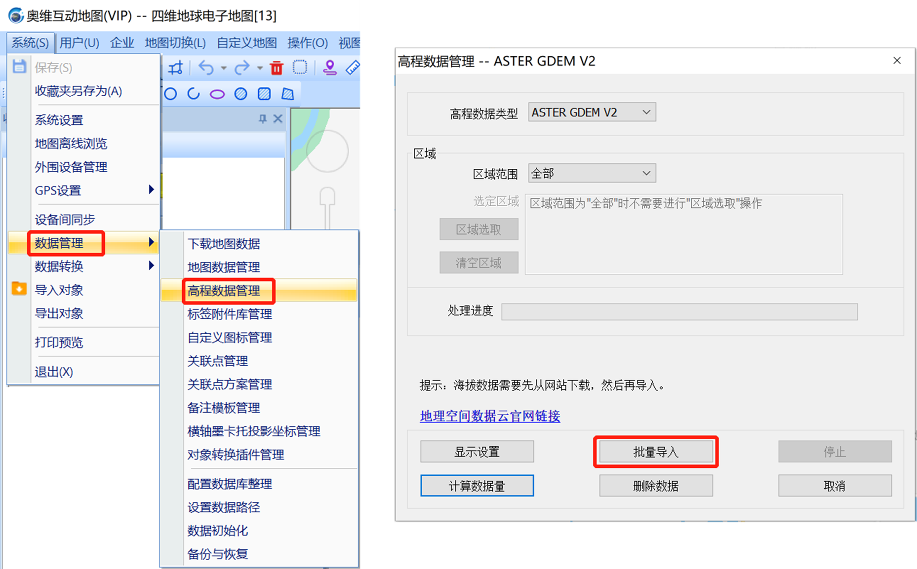The height and width of the screenshot is (569, 917).
Task: Click the undo arrow icon
Action: [x=206, y=68]
